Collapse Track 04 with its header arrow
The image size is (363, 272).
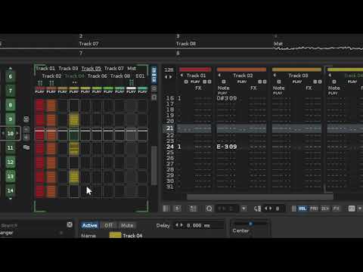tap(330, 76)
